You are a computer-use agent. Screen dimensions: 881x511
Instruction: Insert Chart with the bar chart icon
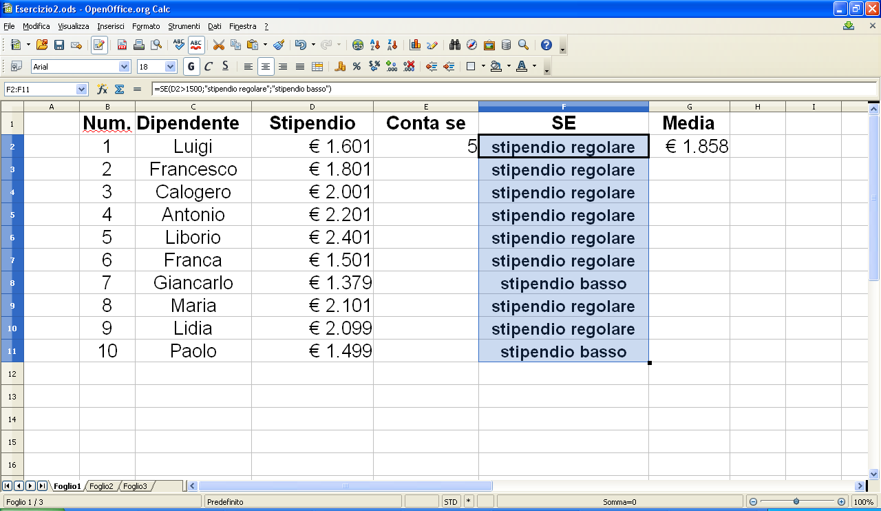415,45
